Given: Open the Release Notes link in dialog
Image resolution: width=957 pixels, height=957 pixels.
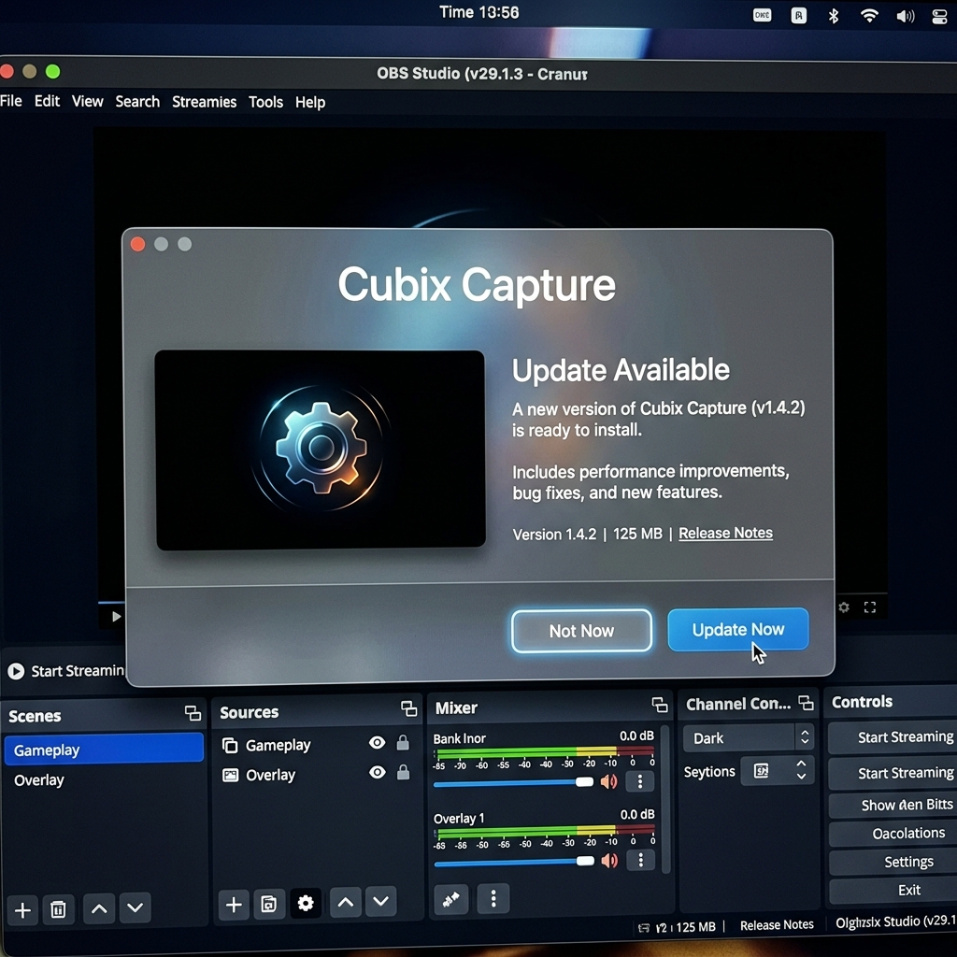Looking at the screenshot, I should click(725, 533).
